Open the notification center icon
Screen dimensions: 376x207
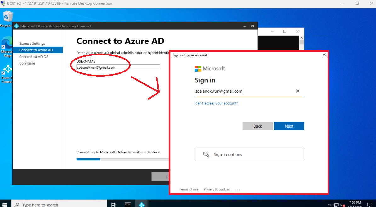(x=369, y=205)
